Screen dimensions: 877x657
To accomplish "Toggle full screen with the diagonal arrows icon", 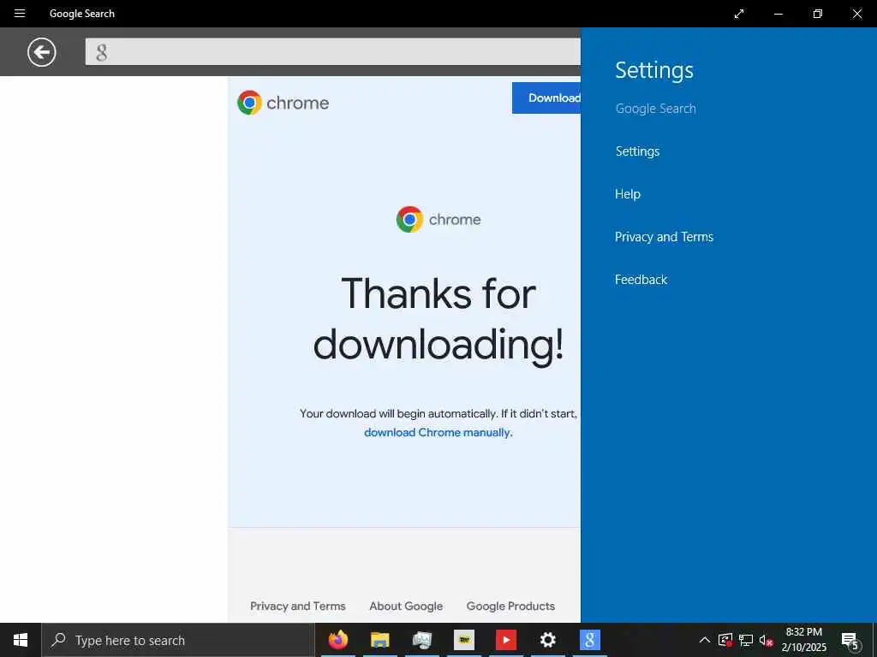I will (x=739, y=14).
